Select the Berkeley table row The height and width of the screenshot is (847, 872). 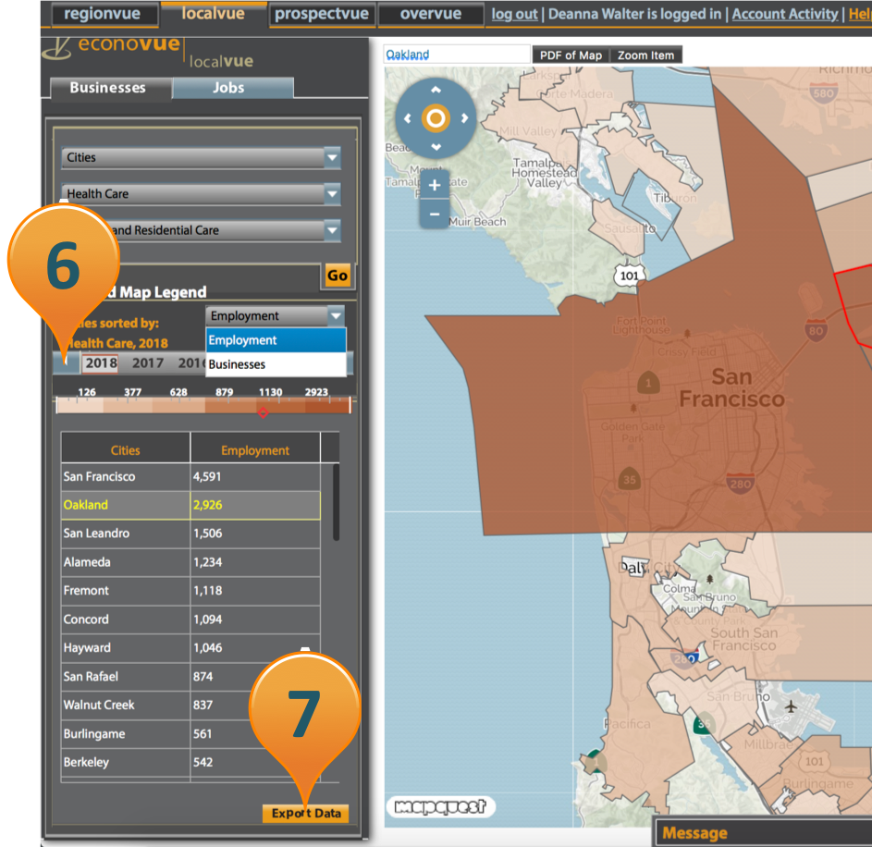pyautogui.click(x=190, y=763)
